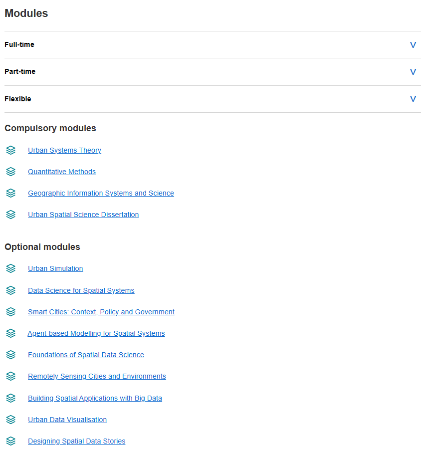The width and height of the screenshot is (422, 454).
Task: Open the Full-time section heading
Action: pyautogui.click(x=19, y=44)
